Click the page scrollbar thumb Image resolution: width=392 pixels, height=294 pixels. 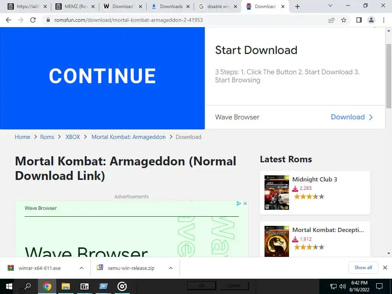[x=389, y=76]
